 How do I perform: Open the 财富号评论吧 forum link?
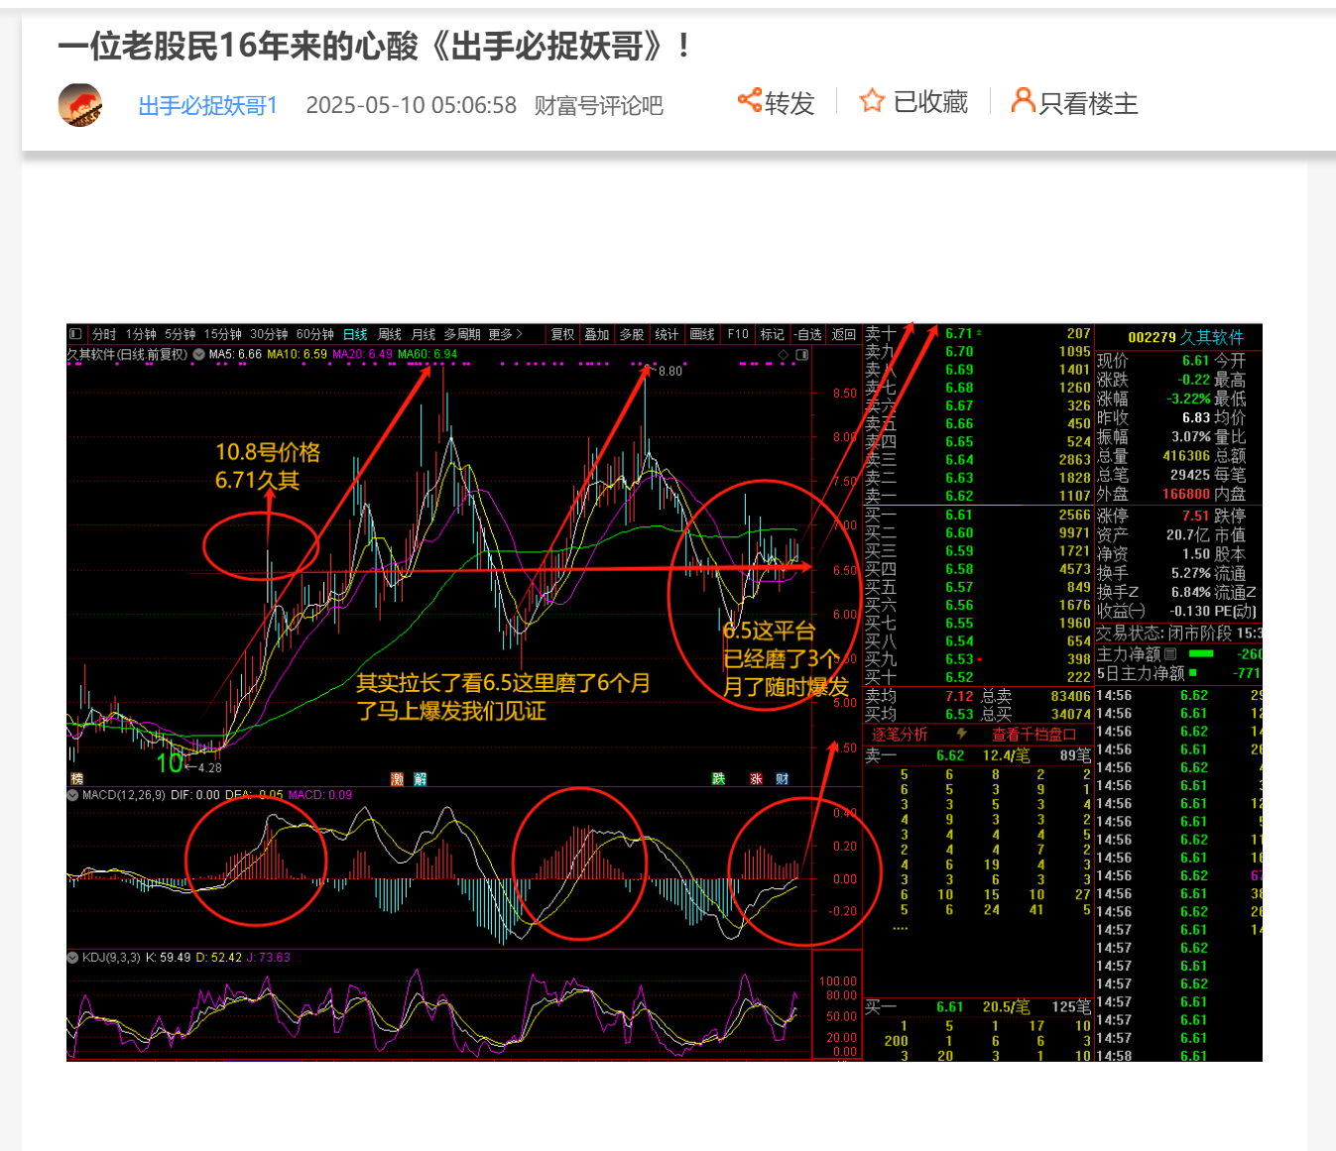tap(598, 105)
